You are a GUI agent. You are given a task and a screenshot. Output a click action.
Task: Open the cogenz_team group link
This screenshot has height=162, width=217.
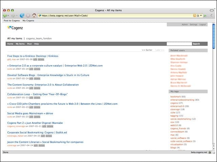click(34, 38)
